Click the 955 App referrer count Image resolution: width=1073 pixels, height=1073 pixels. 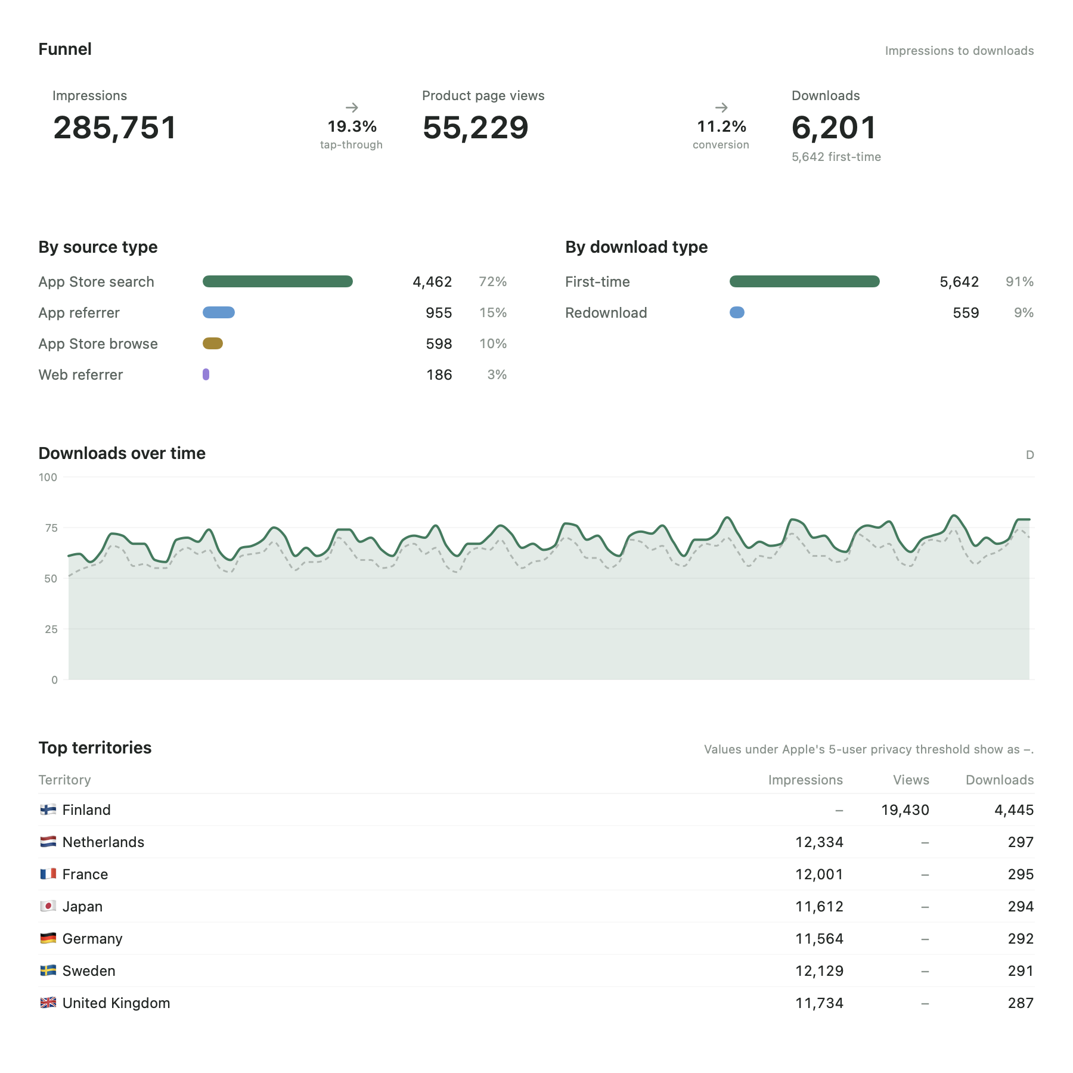(439, 312)
